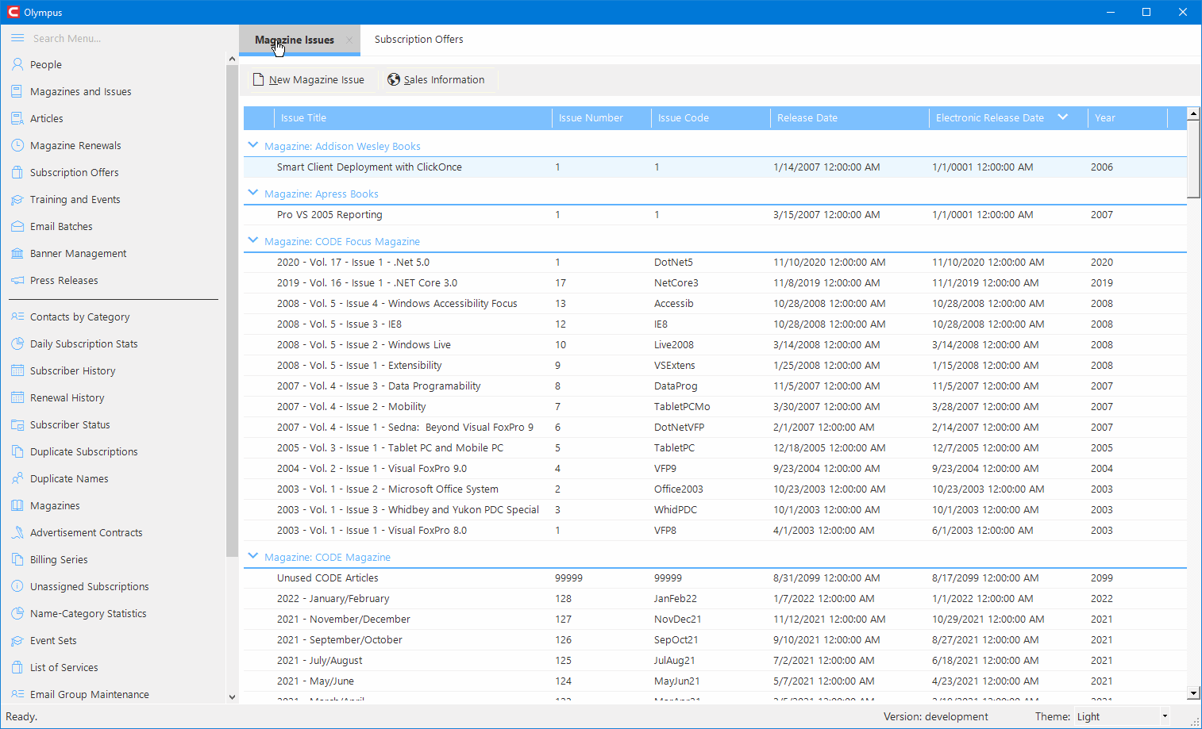Click the Subscriber Status icon
This screenshot has height=729, width=1202.
[17, 424]
